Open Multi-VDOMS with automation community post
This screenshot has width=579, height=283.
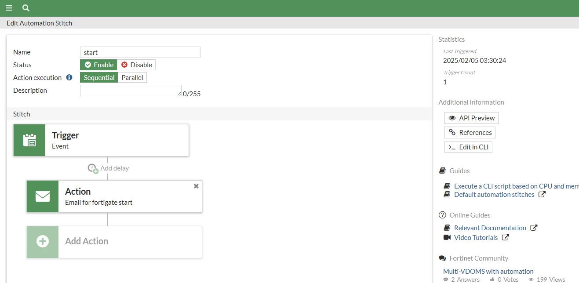pyautogui.click(x=488, y=271)
